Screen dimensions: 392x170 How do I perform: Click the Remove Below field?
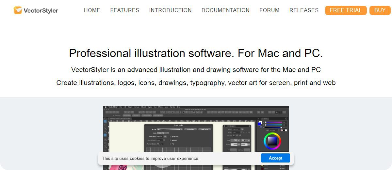160,144
